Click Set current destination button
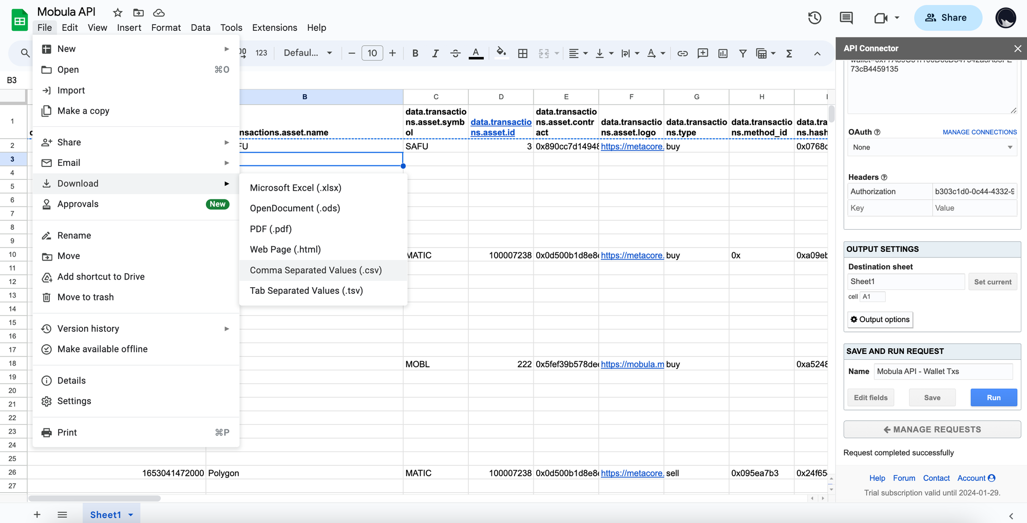Screen dimensions: 1027x523 click(993, 282)
